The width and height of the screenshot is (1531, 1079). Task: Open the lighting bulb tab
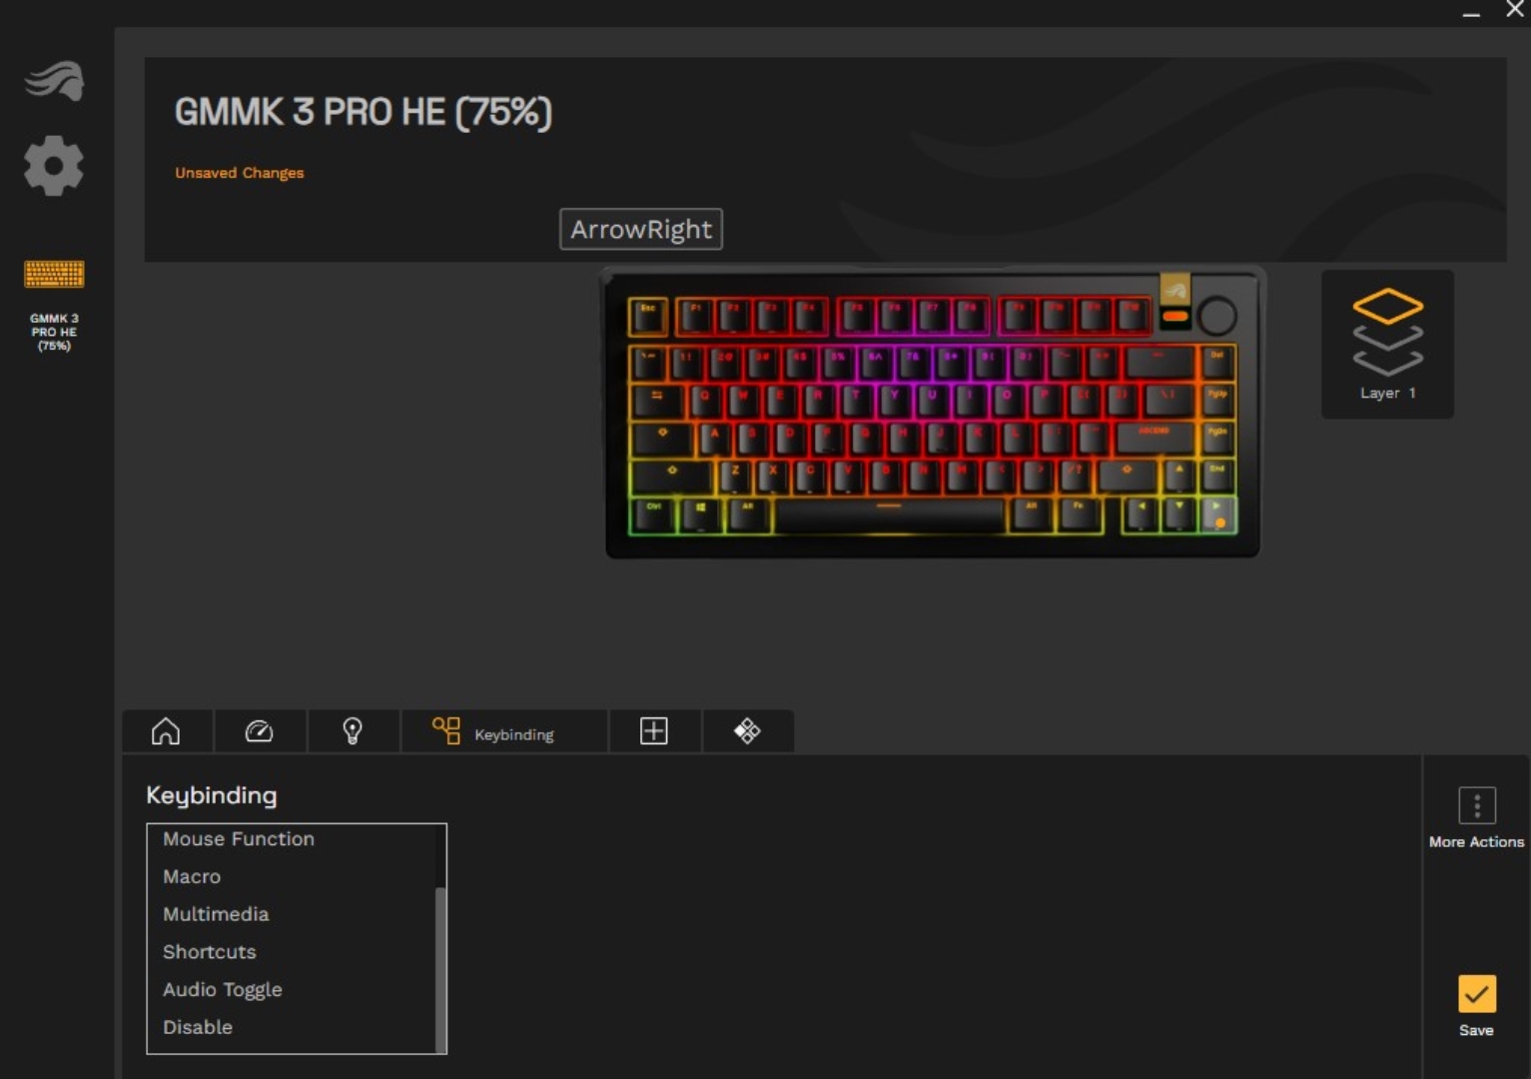tap(353, 731)
